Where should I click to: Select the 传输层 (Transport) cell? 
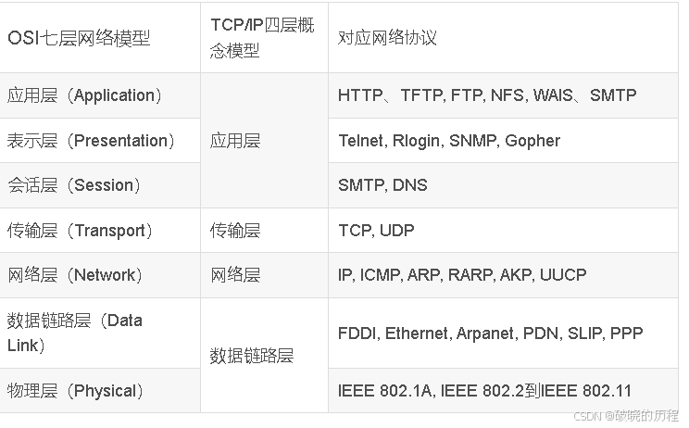(81, 231)
